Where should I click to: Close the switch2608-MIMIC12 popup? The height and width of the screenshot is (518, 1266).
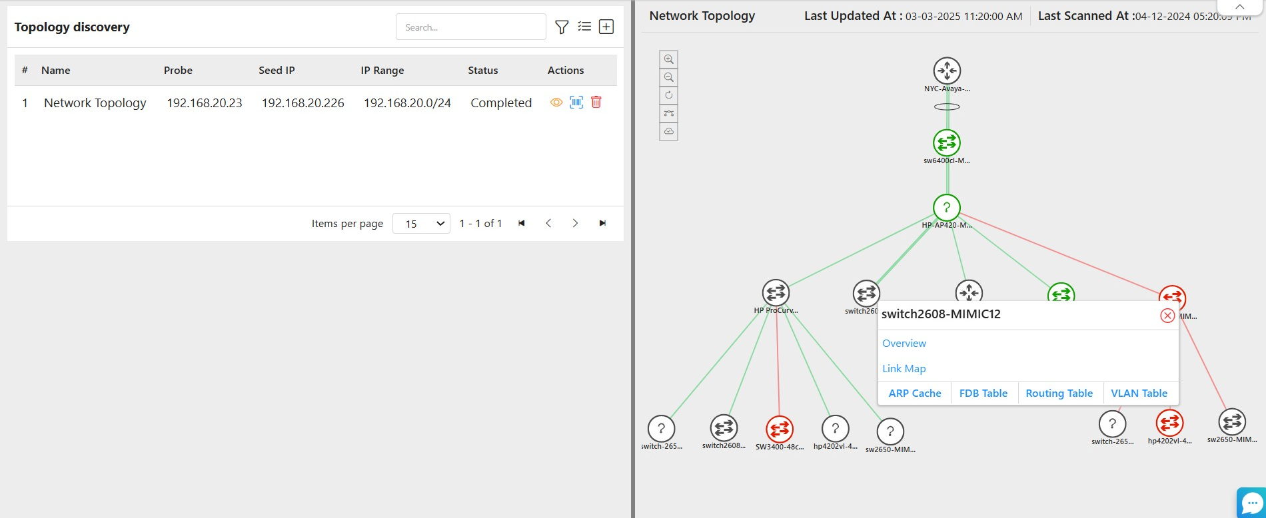coord(1167,316)
